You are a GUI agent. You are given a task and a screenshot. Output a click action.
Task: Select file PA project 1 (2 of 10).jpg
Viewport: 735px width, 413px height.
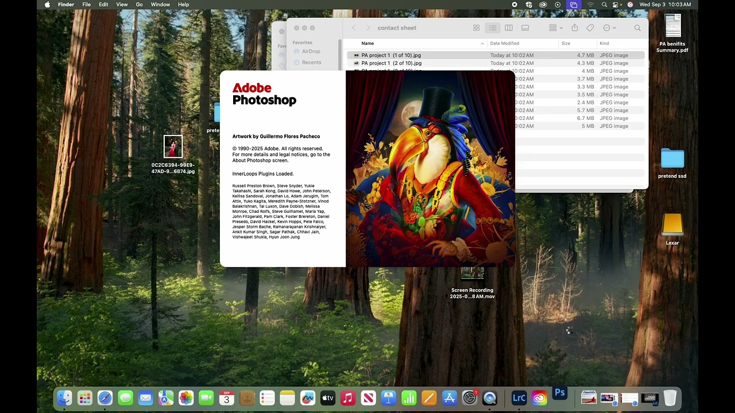click(495, 63)
